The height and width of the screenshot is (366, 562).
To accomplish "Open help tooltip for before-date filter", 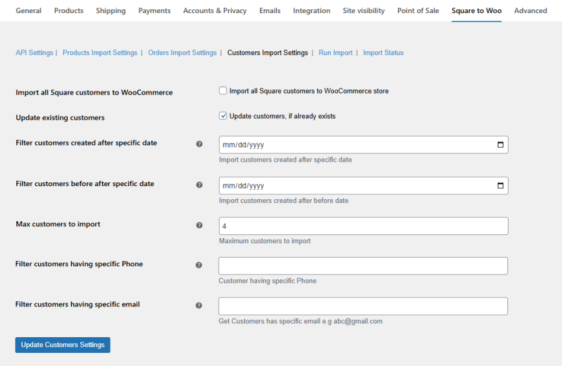I will point(199,184).
